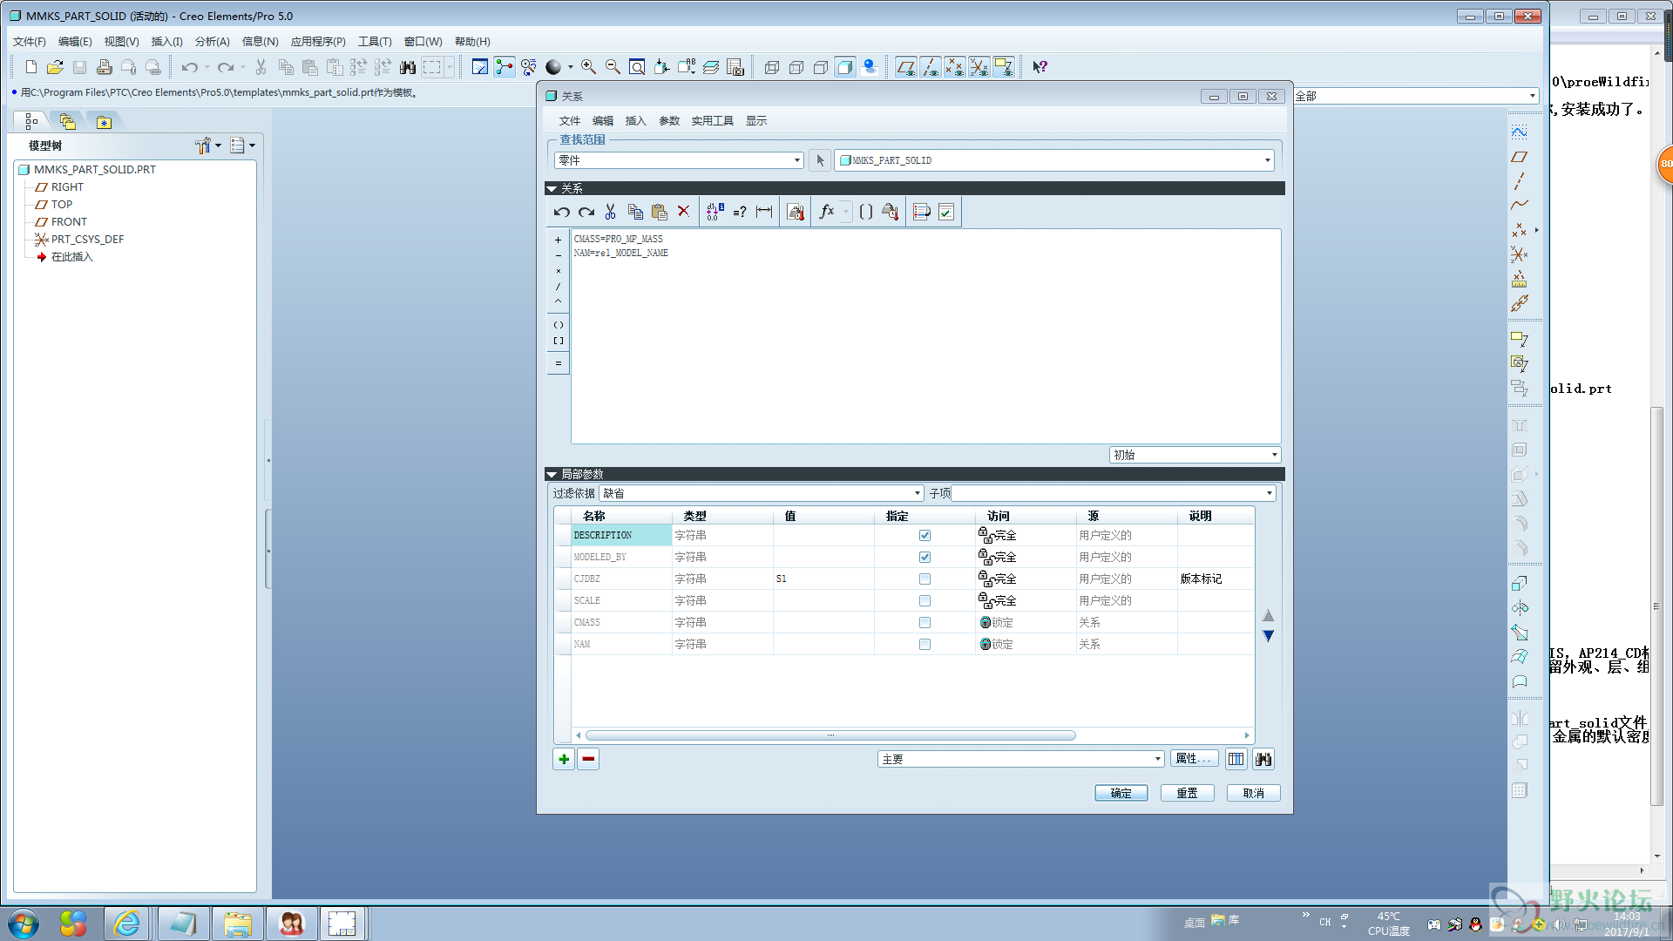Open 实用工具 menu in relations dialog
This screenshot has width=1673, height=941.
(x=713, y=121)
